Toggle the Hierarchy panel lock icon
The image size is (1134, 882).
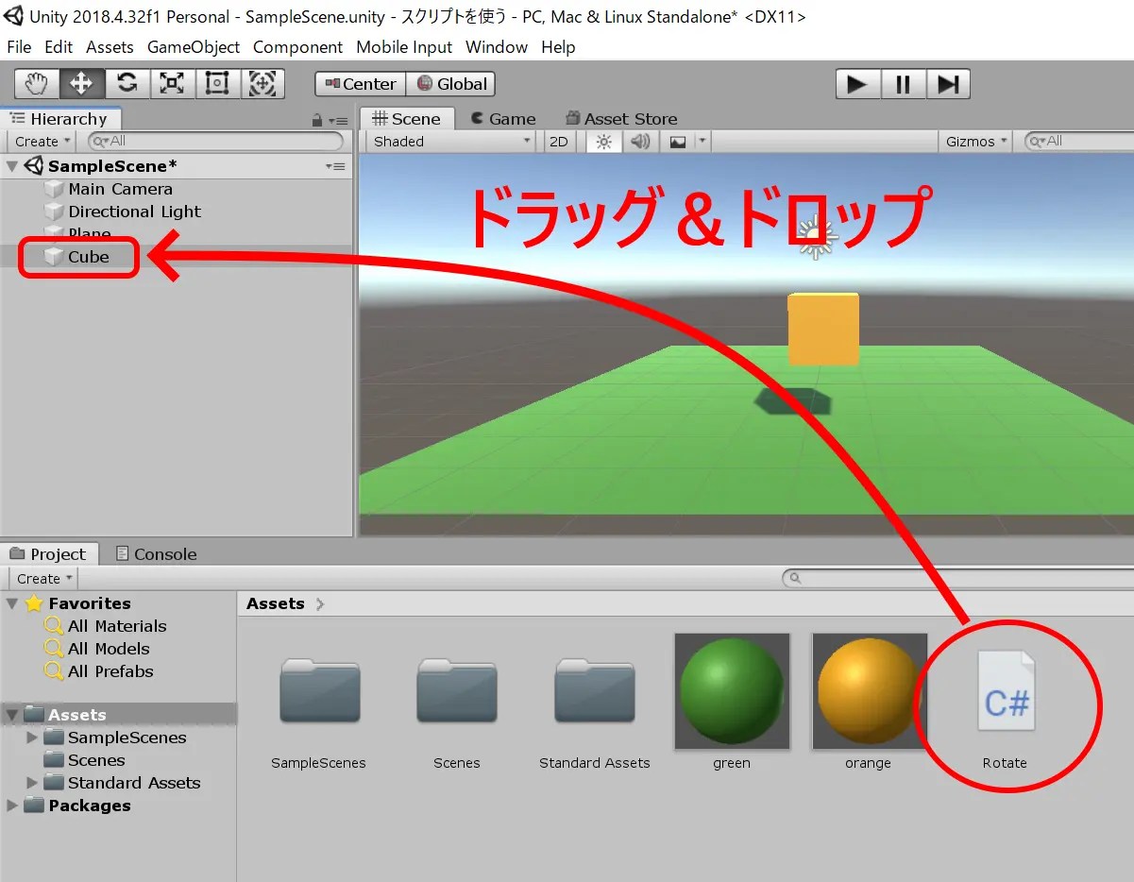coord(317,120)
